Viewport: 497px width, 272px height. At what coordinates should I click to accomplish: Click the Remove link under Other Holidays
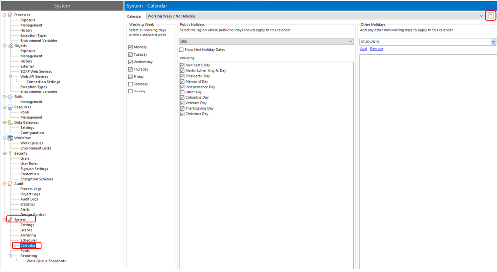(x=376, y=49)
